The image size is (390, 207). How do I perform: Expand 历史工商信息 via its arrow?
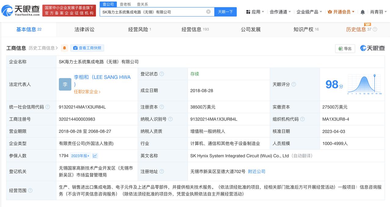click(x=56, y=48)
